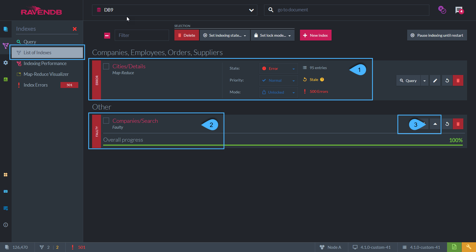Click the Overall progress bar

[x=283, y=145]
